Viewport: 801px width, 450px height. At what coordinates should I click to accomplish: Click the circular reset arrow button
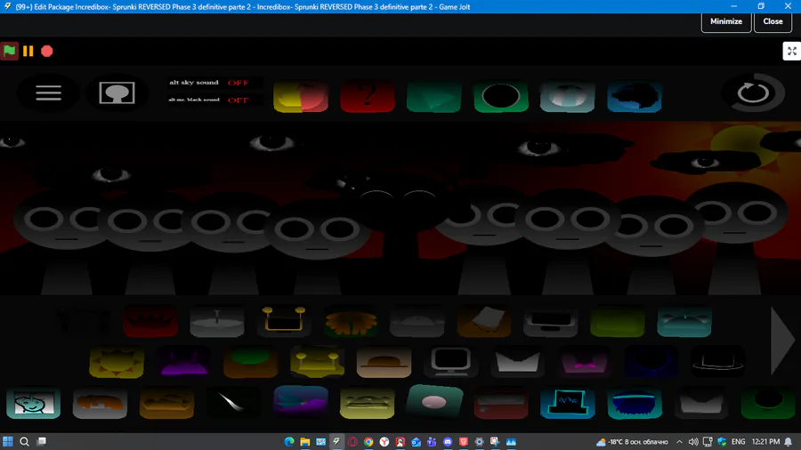[754, 92]
